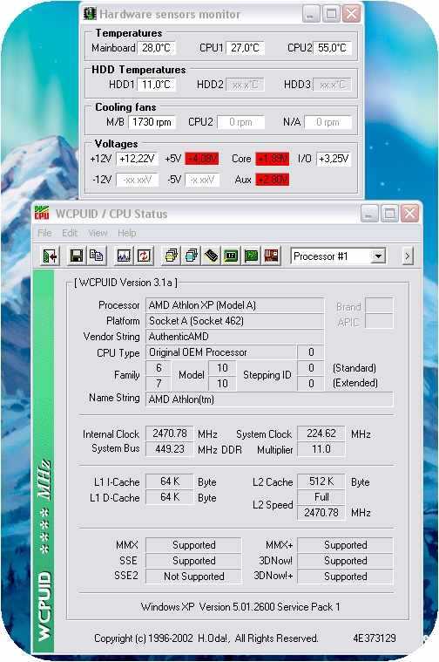Click the Name String AMD Athlon(tm)
Screen dimensions: 439x662
pyautogui.click(x=269, y=399)
